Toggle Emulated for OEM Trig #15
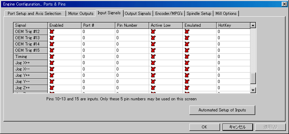The height and width of the screenshot is (134, 289). click(187, 50)
